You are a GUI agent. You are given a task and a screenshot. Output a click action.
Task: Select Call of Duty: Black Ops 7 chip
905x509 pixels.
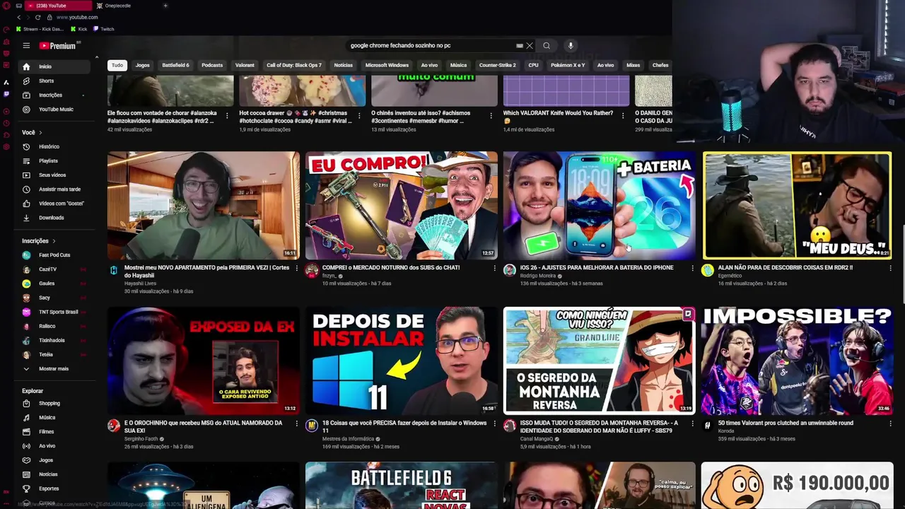pyautogui.click(x=294, y=65)
